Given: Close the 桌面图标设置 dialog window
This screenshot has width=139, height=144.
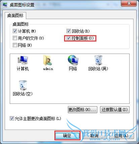Looking at the screenshot, I should (x=129, y=3).
